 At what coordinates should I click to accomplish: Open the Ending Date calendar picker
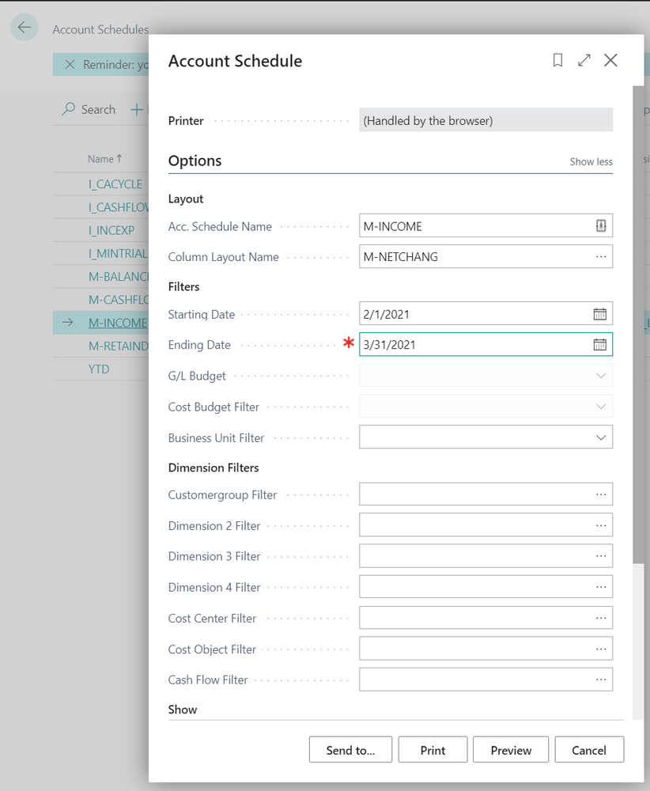point(601,344)
